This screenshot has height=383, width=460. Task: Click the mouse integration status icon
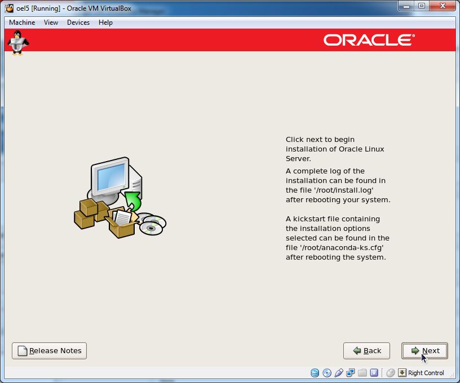(x=391, y=373)
